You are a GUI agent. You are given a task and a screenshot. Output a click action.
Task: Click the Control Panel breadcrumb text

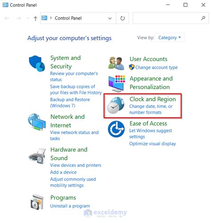coord(68,18)
